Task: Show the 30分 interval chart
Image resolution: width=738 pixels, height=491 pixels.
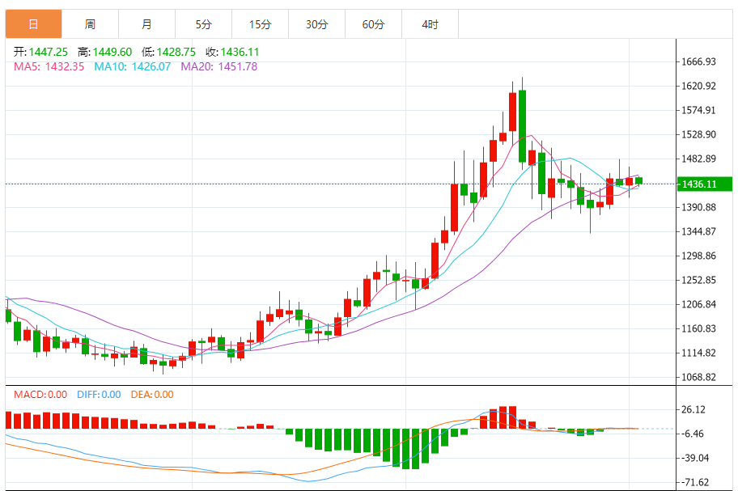Action: coord(316,24)
